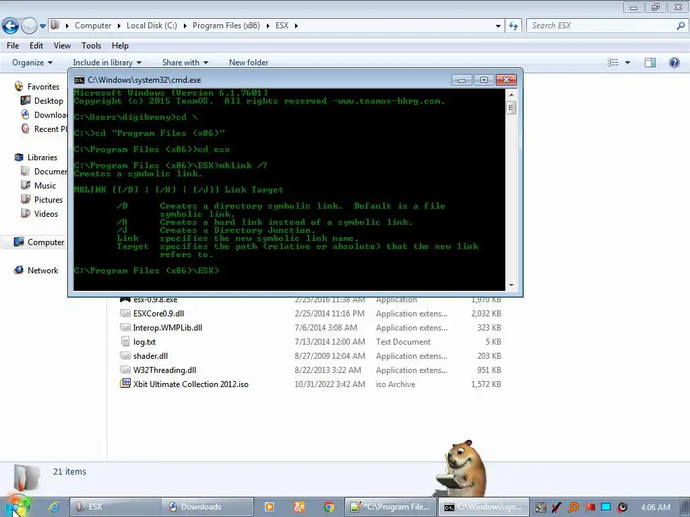Image resolution: width=690 pixels, height=517 pixels.
Task: Open the Tools menu
Action: click(91, 46)
